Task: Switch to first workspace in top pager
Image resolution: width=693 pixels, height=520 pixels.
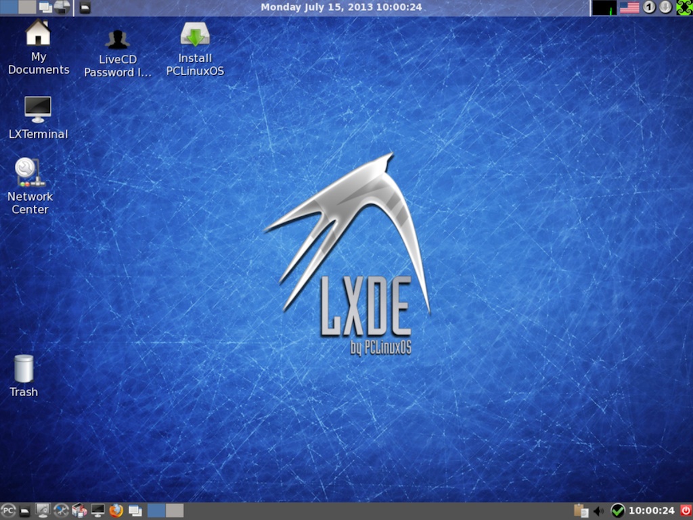Action: 9,7
